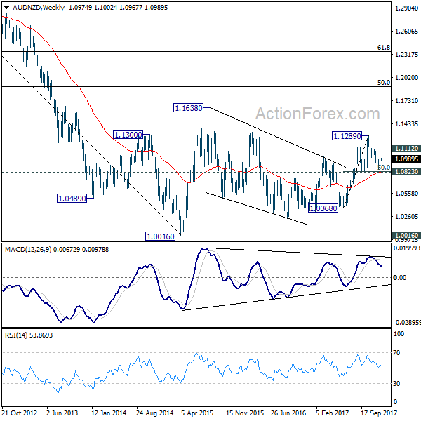Click the 50.0 Fibonacci label near 1.20200
The width and height of the screenshot is (421, 421).
pyautogui.click(x=383, y=83)
